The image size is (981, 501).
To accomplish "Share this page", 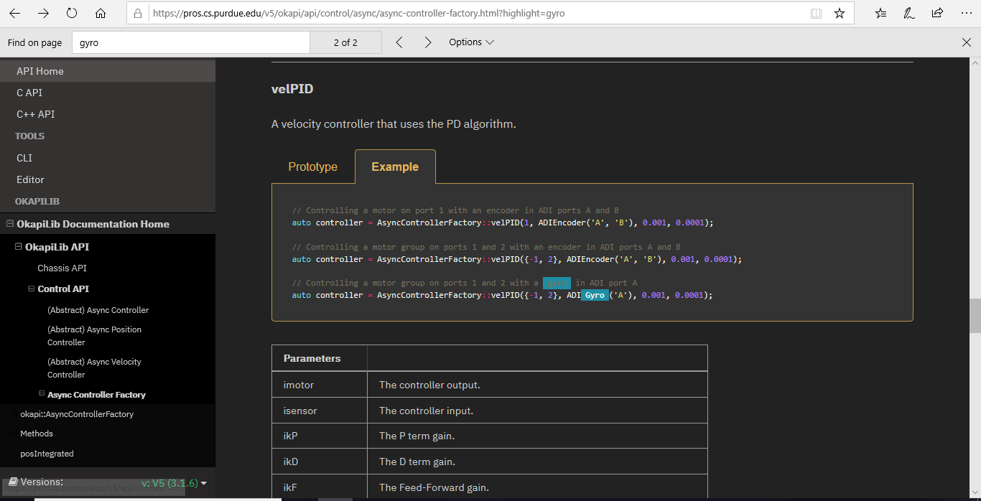I will (937, 14).
